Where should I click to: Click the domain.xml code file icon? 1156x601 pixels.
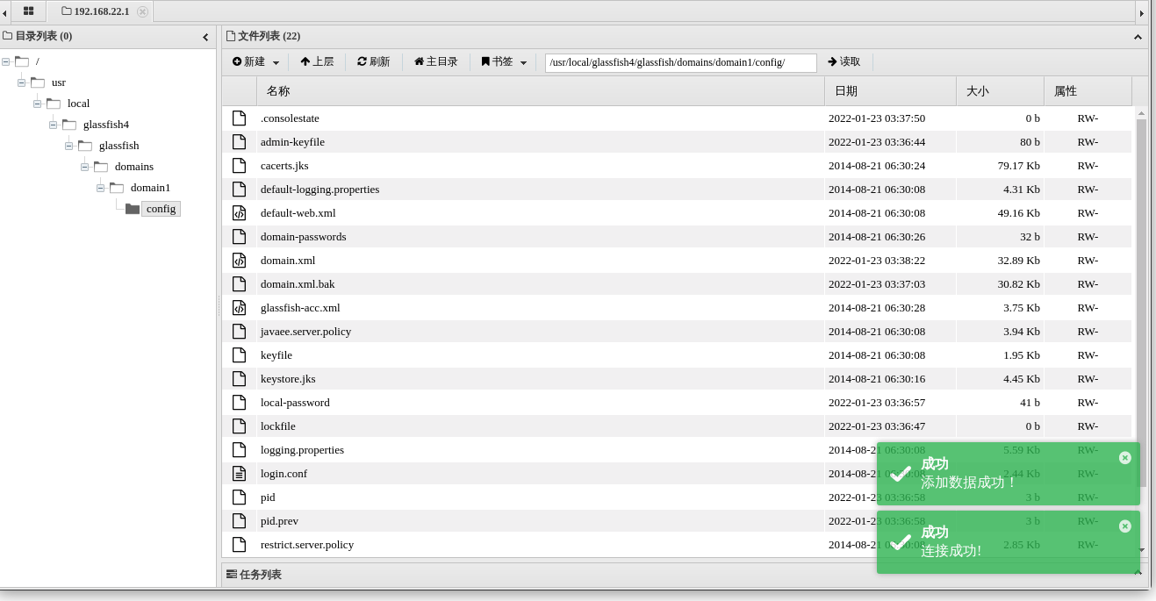click(x=239, y=261)
